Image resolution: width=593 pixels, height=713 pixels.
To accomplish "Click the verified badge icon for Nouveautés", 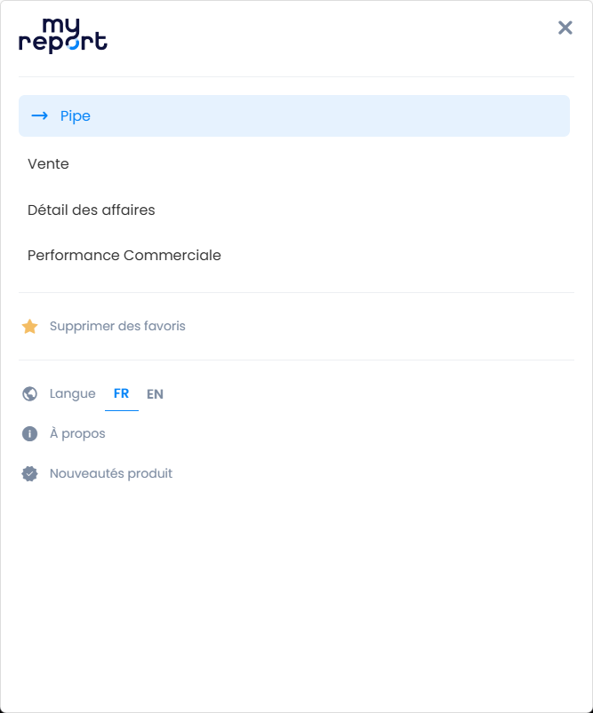I will 30,474.
